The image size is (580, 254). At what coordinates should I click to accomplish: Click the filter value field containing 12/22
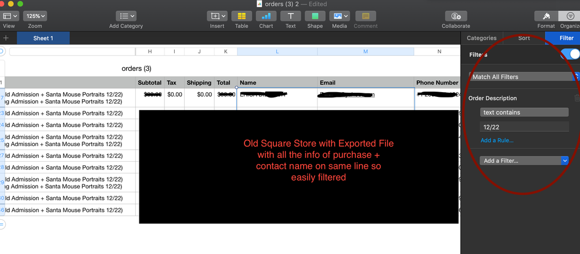tap(524, 126)
